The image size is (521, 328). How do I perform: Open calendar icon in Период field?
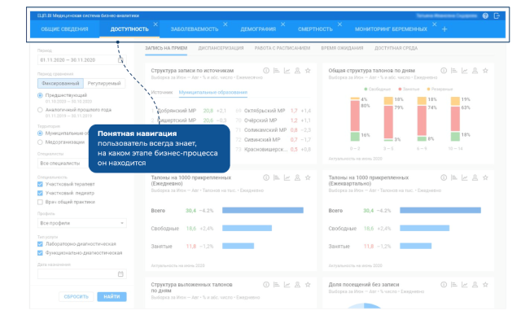(x=120, y=59)
